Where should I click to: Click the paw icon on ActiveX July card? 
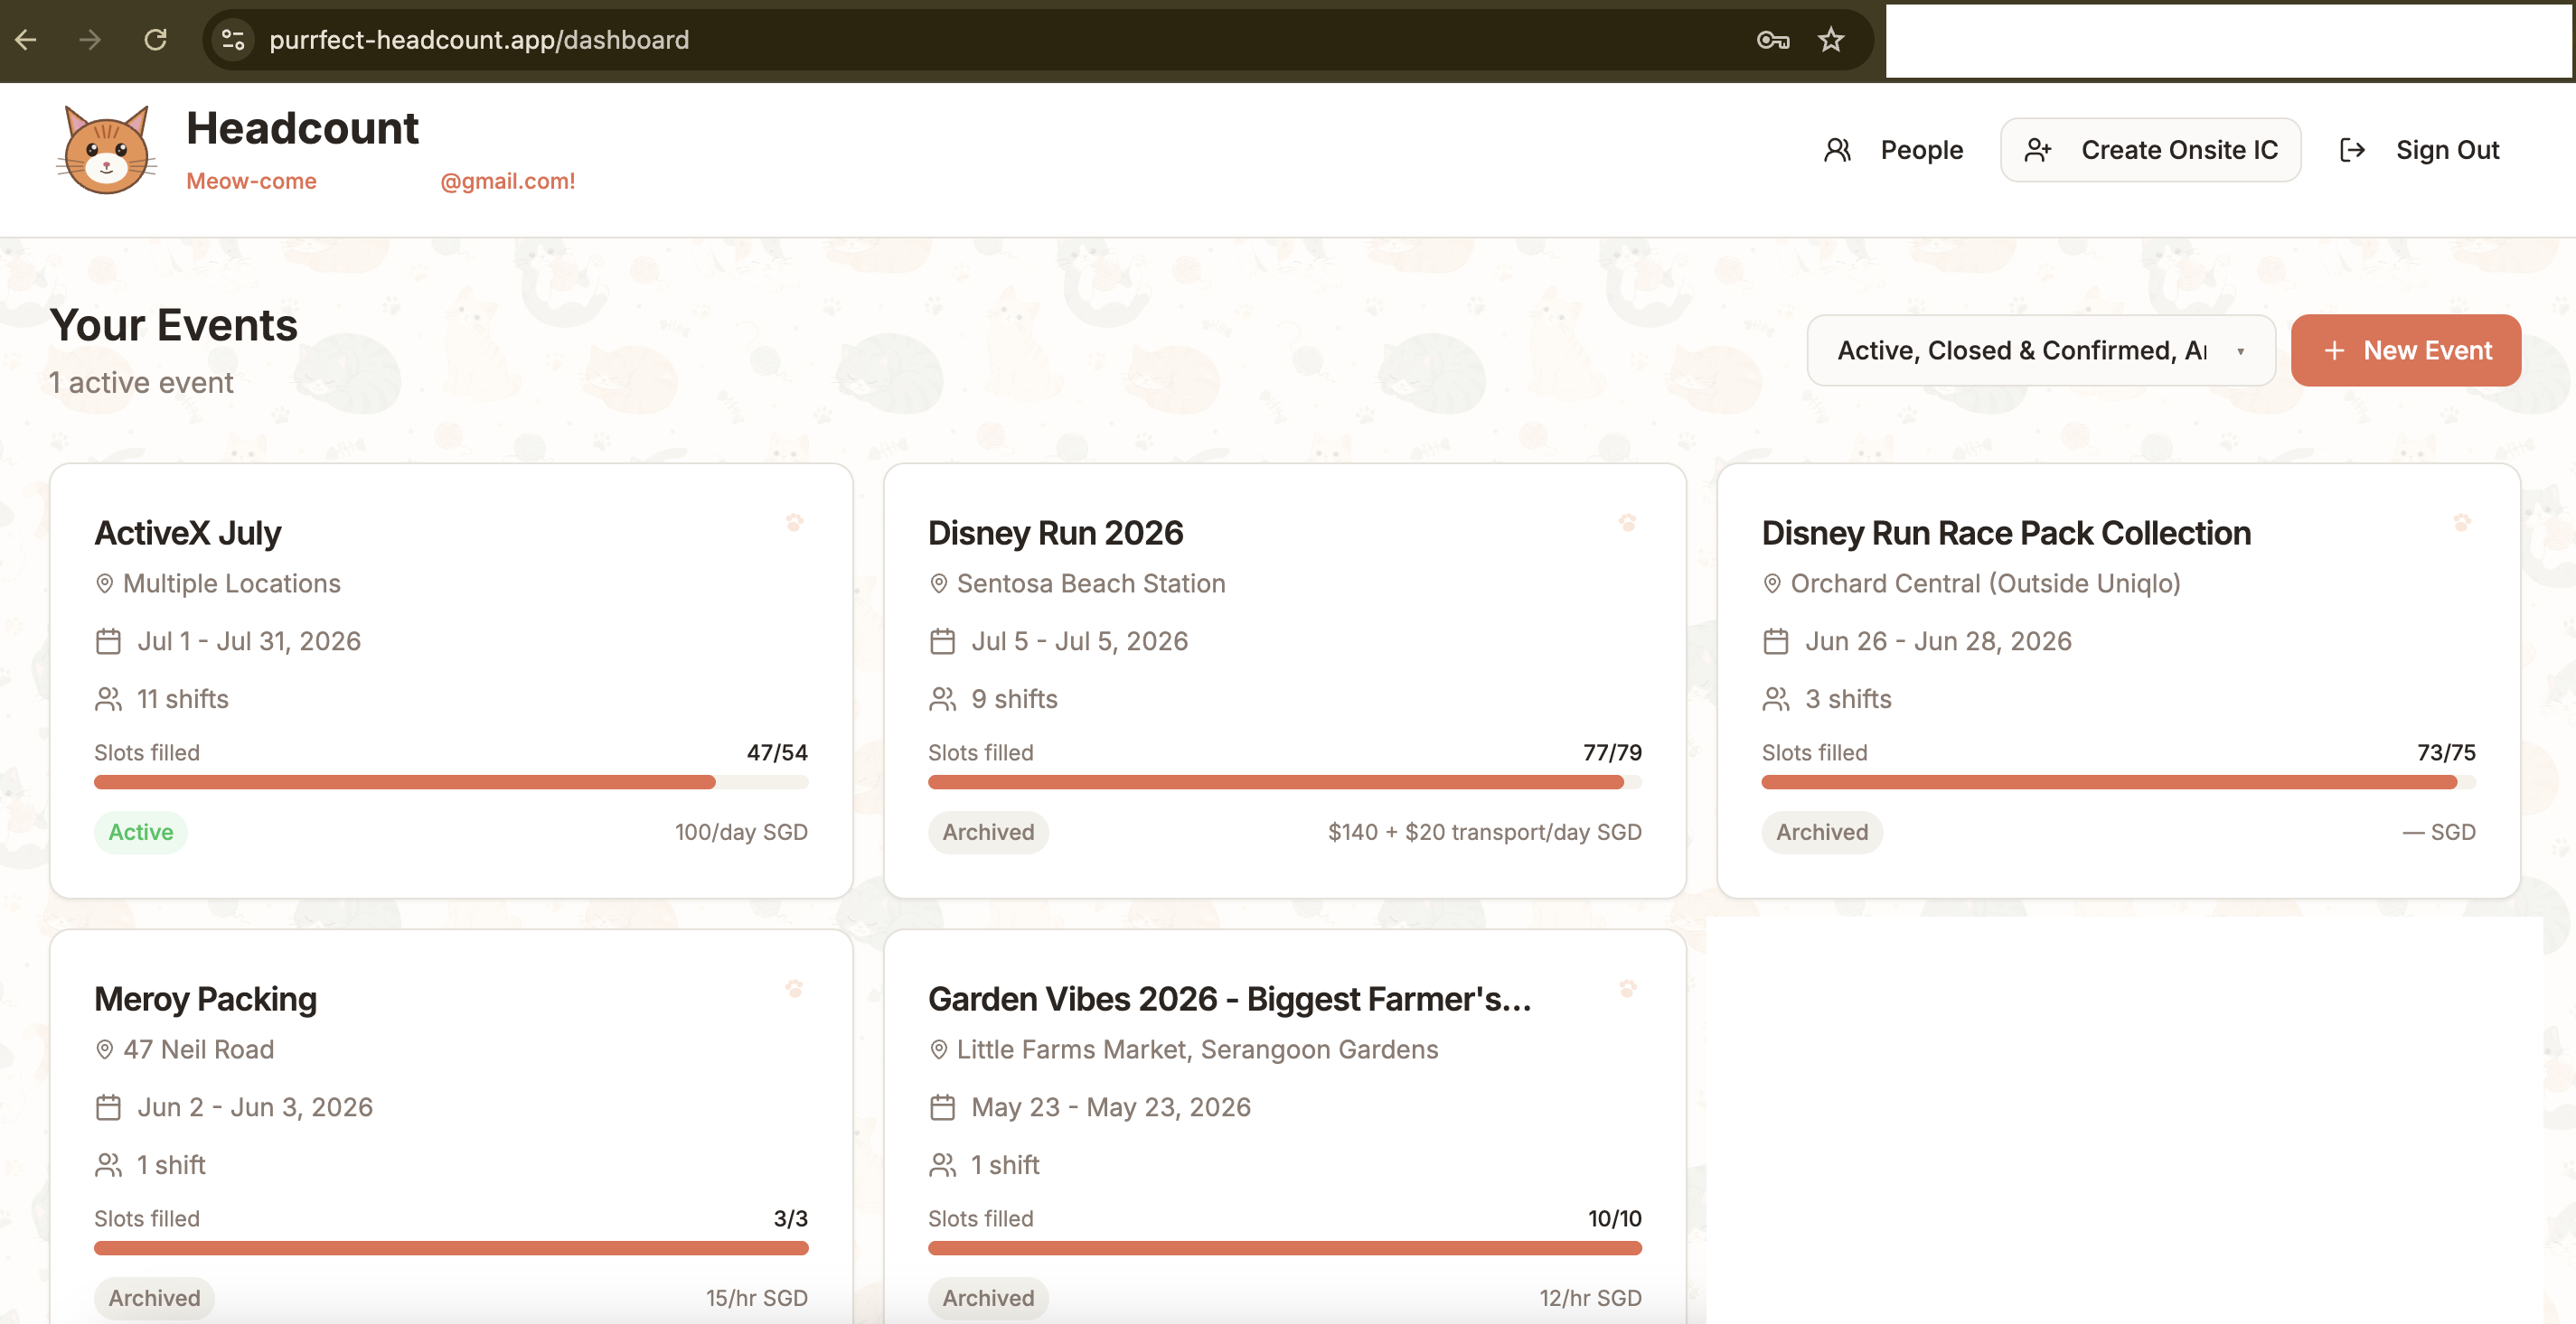pyautogui.click(x=794, y=523)
